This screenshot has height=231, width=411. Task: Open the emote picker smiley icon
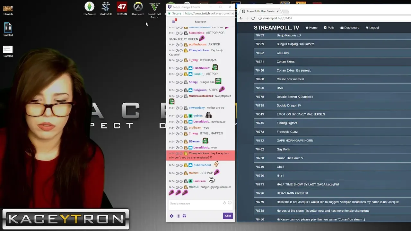click(230, 203)
